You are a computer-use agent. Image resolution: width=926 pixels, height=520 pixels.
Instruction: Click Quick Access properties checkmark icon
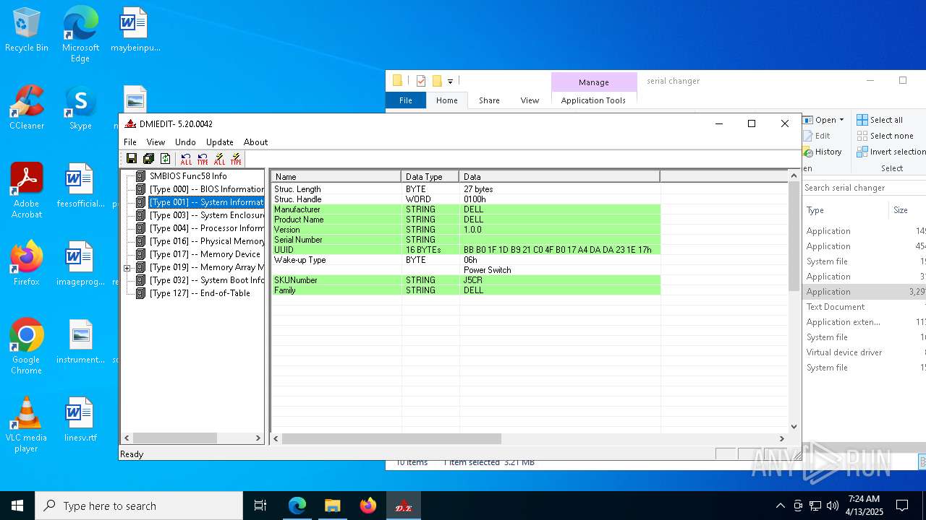point(421,81)
